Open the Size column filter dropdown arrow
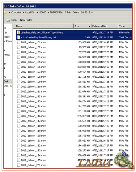 point(90,26)
